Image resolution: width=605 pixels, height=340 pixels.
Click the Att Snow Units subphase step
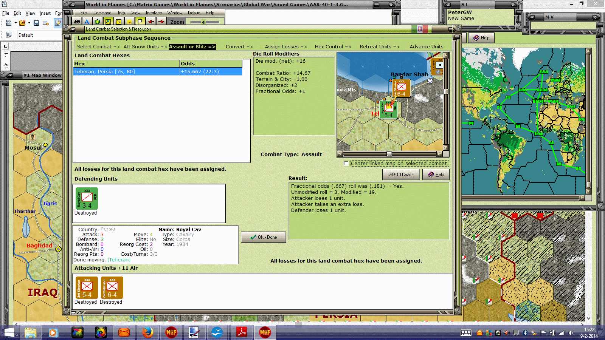pyautogui.click(x=145, y=47)
